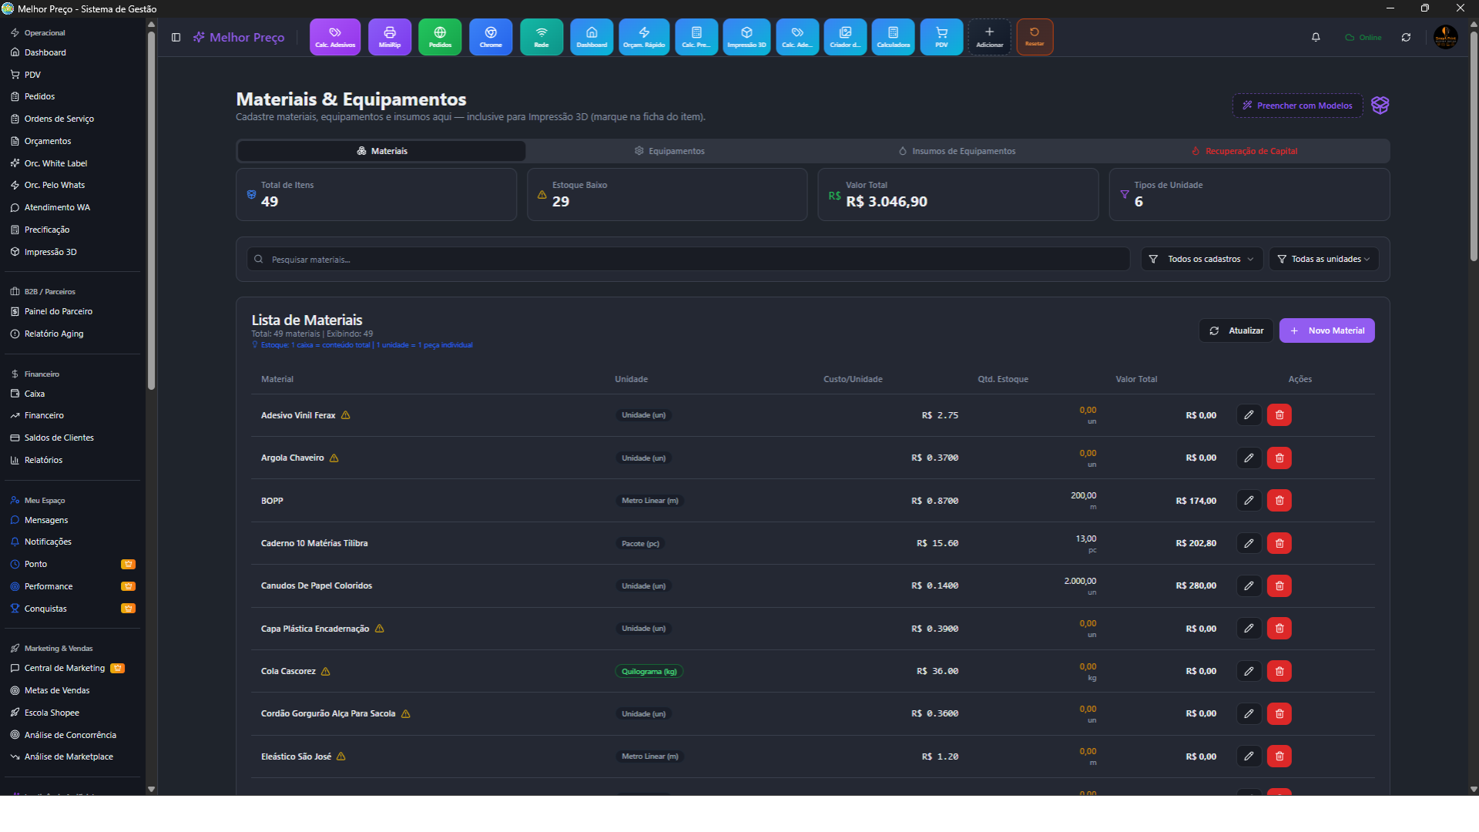
Task: Open the notifications bell icon
Action: pyautogui.click(x=1316, y=37)
